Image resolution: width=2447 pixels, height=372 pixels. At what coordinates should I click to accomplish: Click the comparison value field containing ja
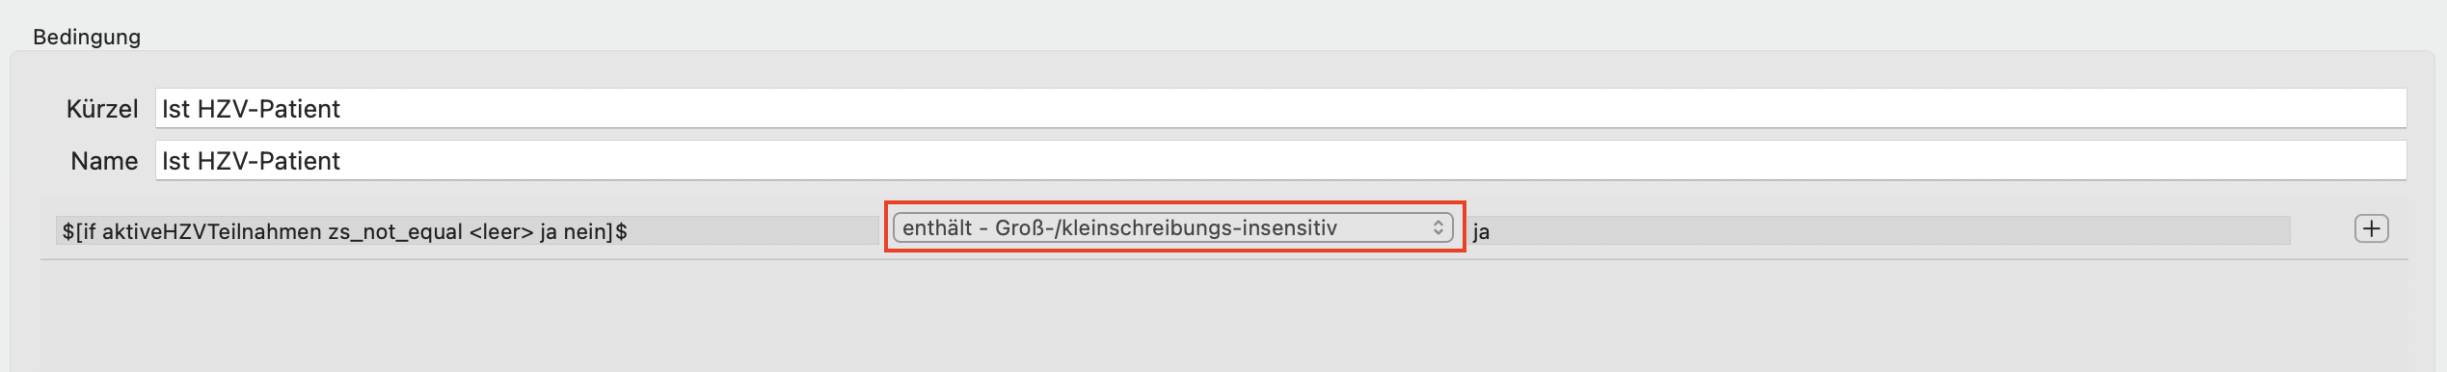[x=1878, y=230]
